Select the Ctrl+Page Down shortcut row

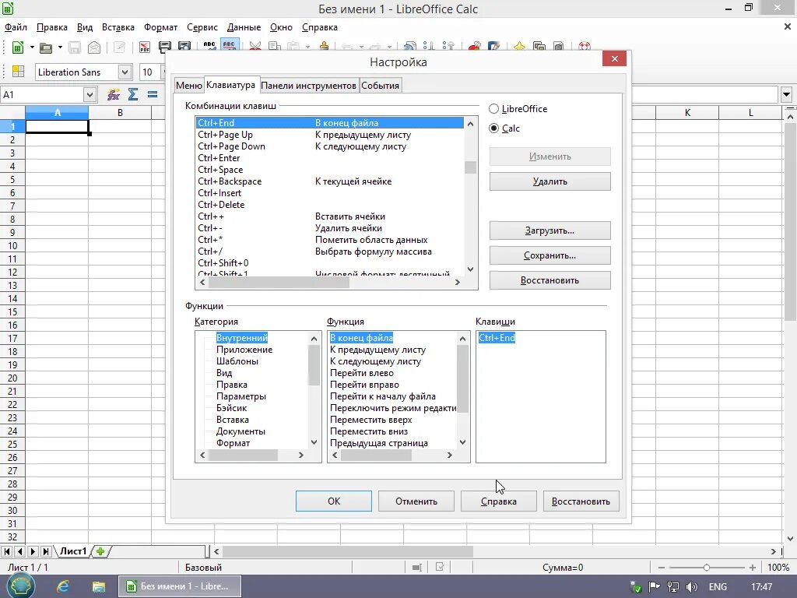tap(329, 146)
